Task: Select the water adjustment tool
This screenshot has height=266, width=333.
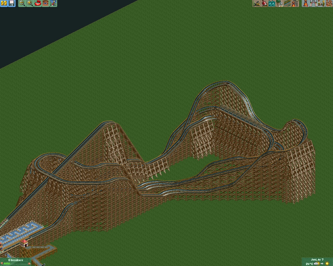Action: click(272, 3)
